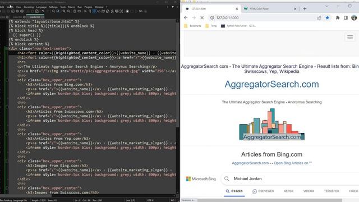This screenshot has width=359, height=202.
Task: Click Close All icon in Notepad++ toolbar
Action: (17, 11)
